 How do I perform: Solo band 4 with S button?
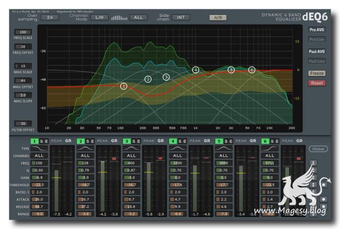180,141
